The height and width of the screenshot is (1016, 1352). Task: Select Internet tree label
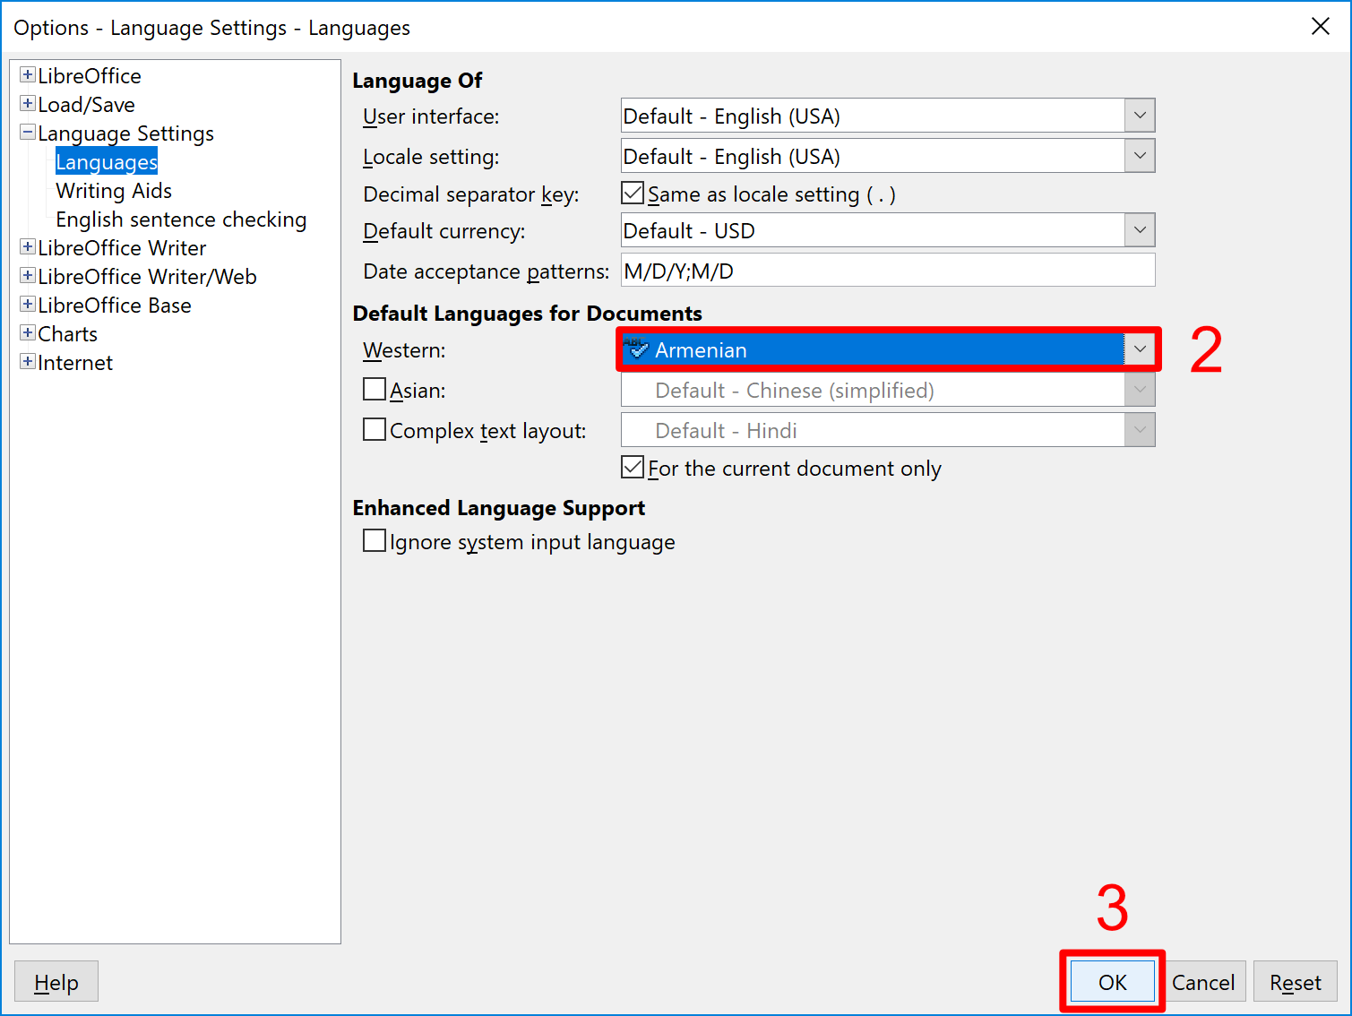[75, 363]
